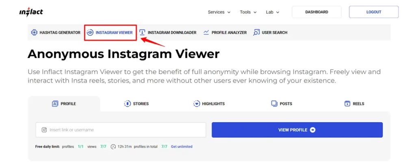
Task: Focus the link or username input field
Action: 121,130
